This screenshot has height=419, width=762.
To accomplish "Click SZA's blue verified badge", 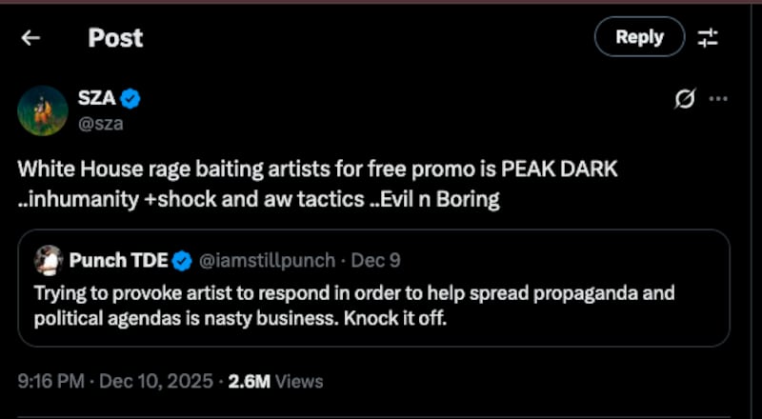I will tap(131, 98).
